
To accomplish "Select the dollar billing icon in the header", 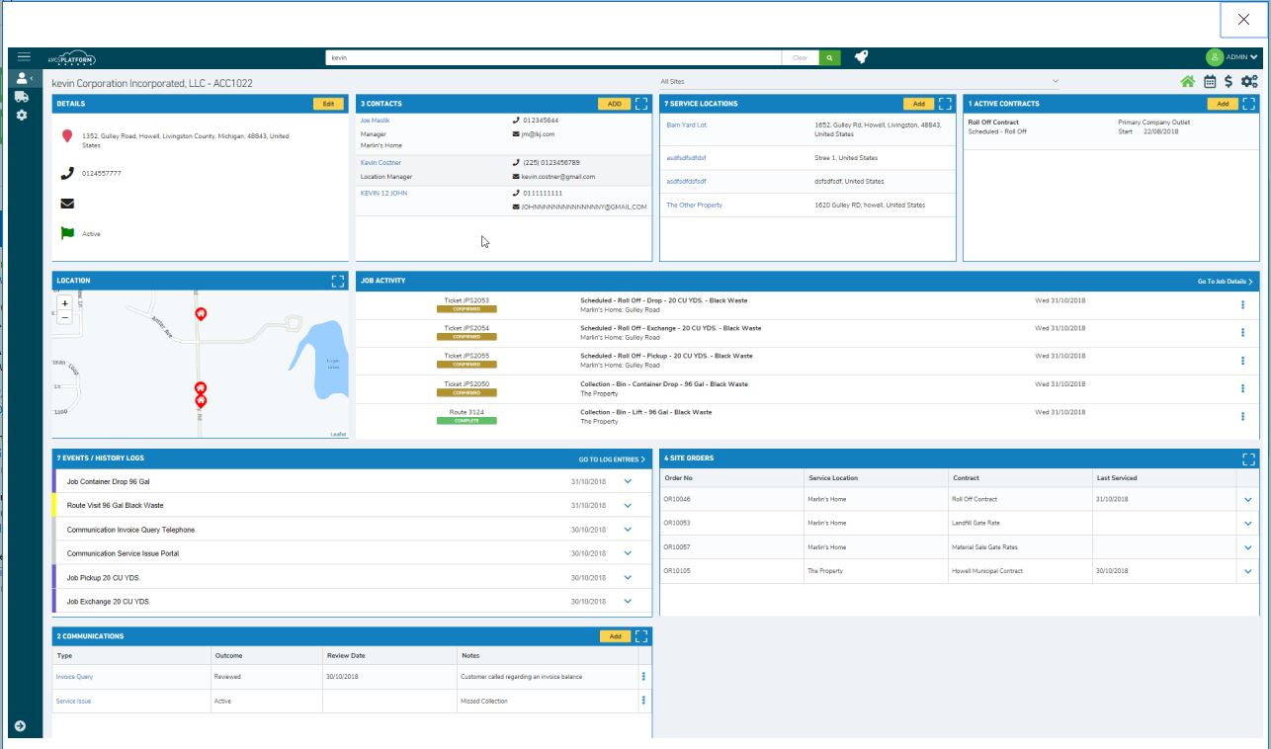I will (x=1229, y=80).
